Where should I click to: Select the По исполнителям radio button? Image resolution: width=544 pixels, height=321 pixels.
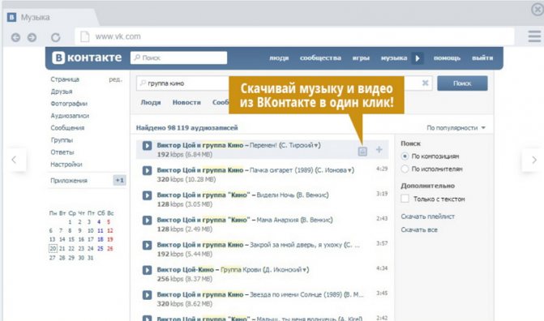tap(405, 169)
